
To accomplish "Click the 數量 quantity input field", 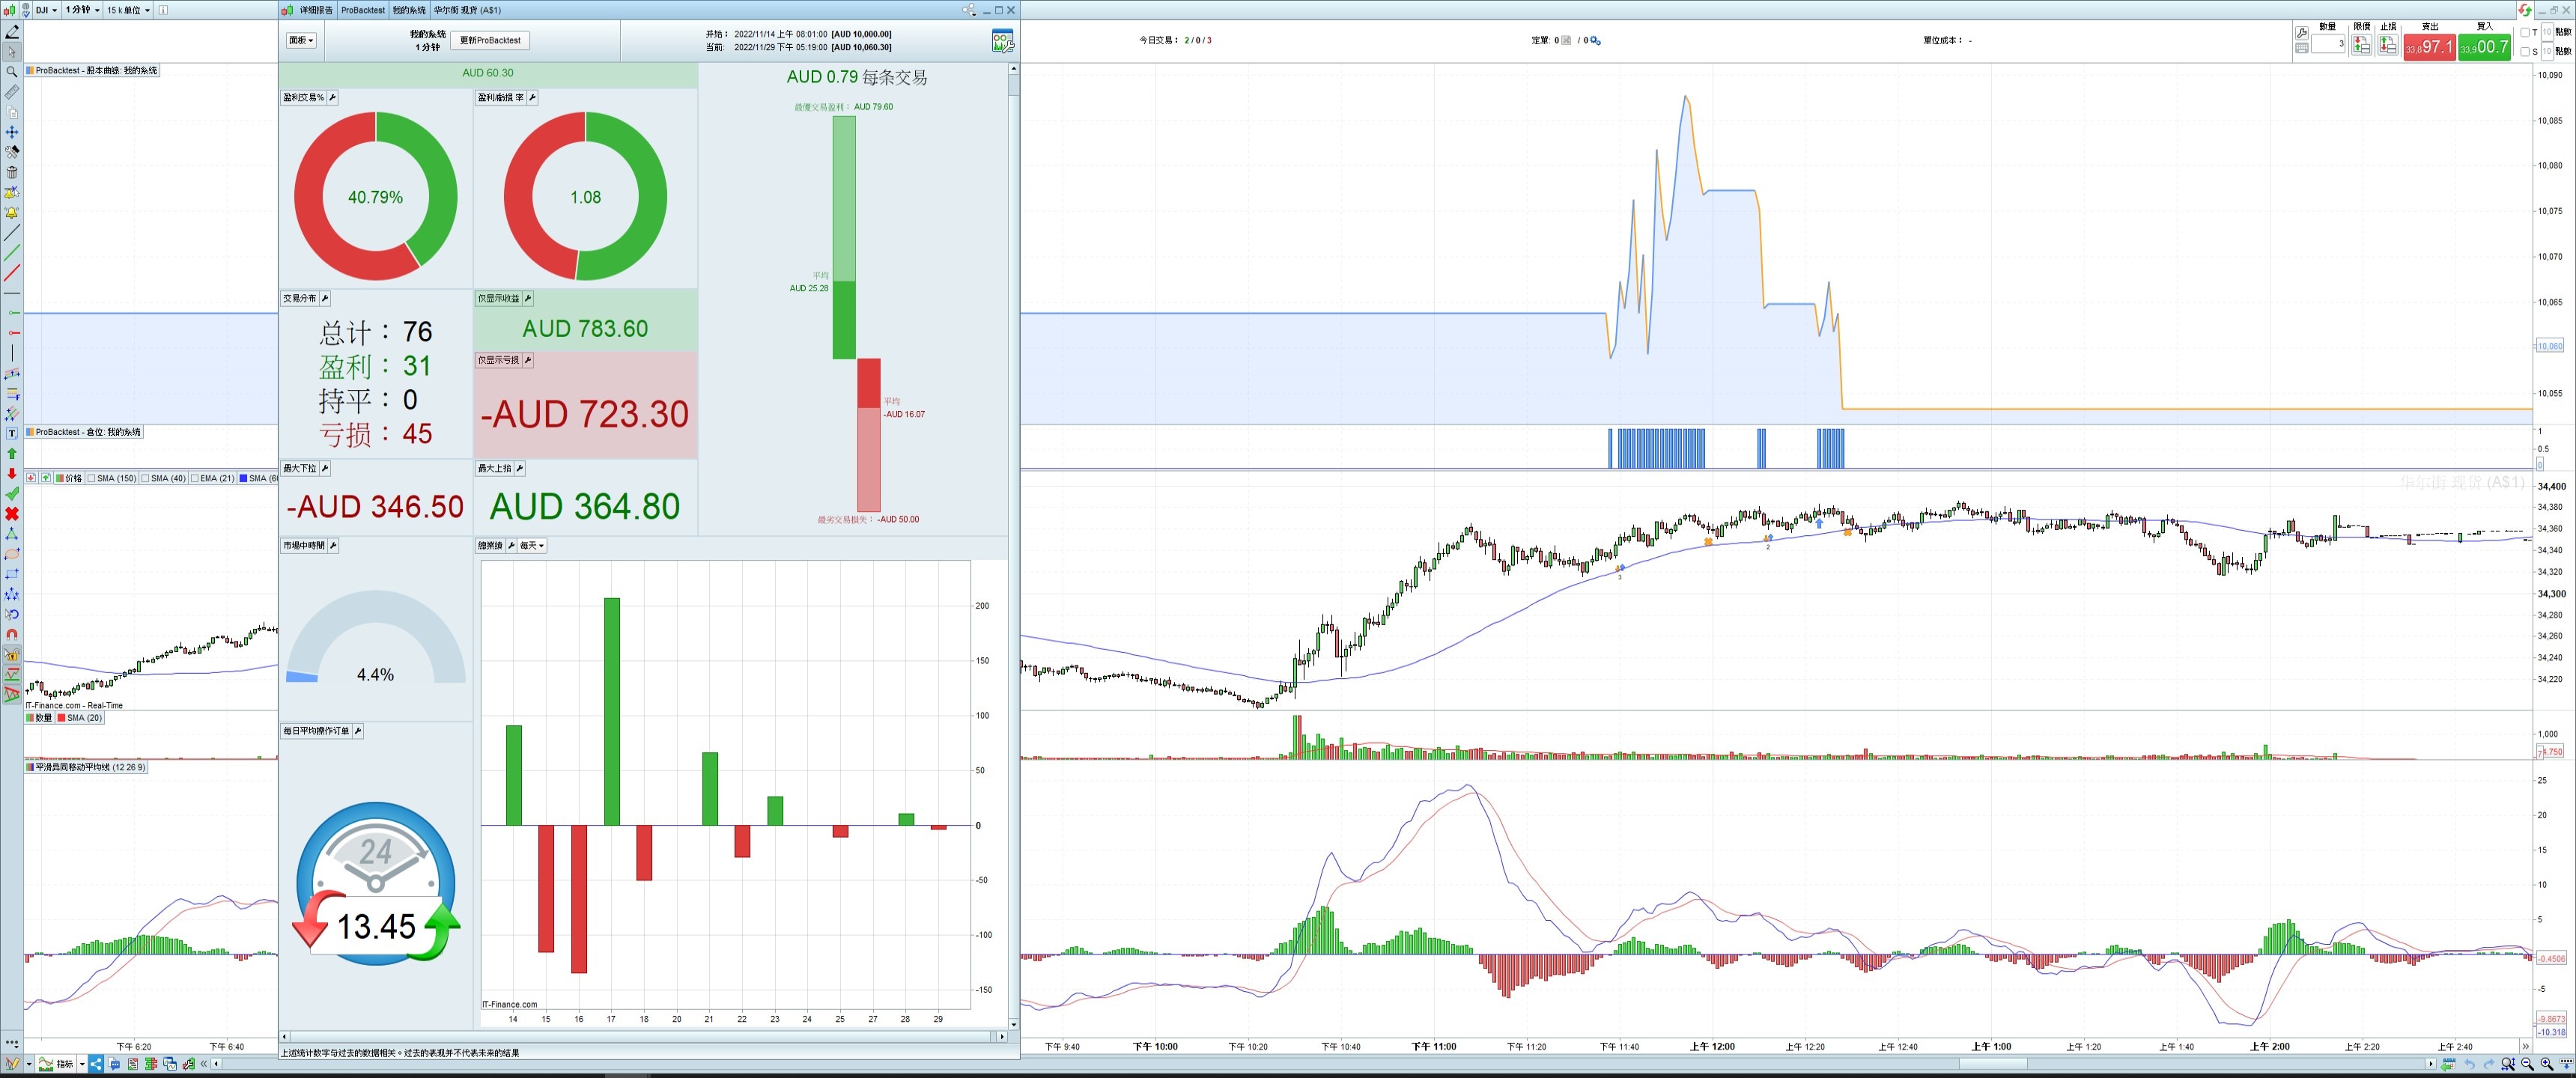I will click(2329, 44).
